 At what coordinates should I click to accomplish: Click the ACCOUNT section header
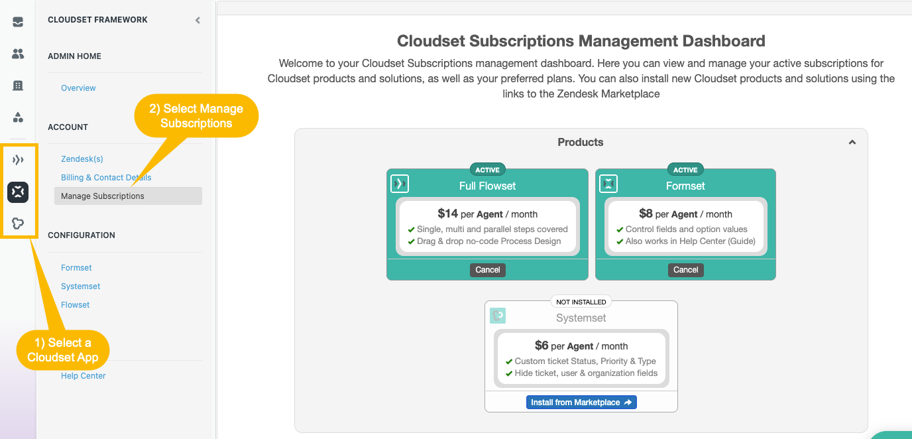pos(68,127)
